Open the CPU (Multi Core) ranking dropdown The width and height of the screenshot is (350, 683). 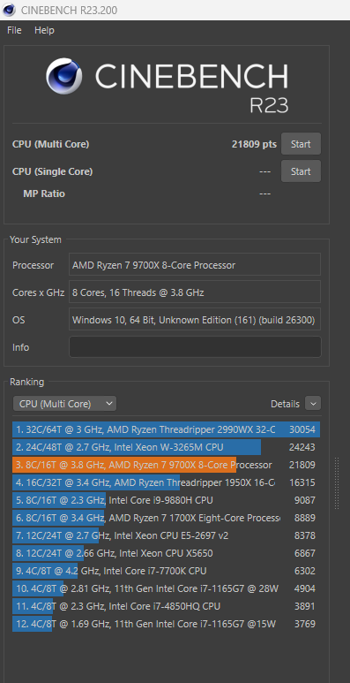[64, 404]
